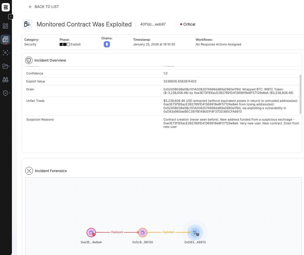
Task: Expand the collapsed sidebar with the chevron button
Action: 11,17
